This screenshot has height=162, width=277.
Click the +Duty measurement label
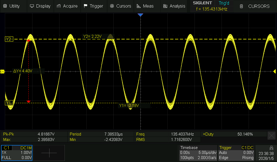tap(208, 134)
